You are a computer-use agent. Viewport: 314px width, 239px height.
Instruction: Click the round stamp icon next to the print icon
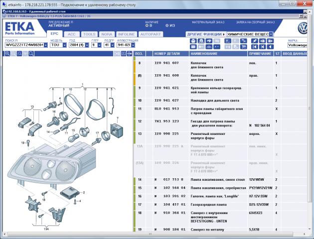pos(201,41)
